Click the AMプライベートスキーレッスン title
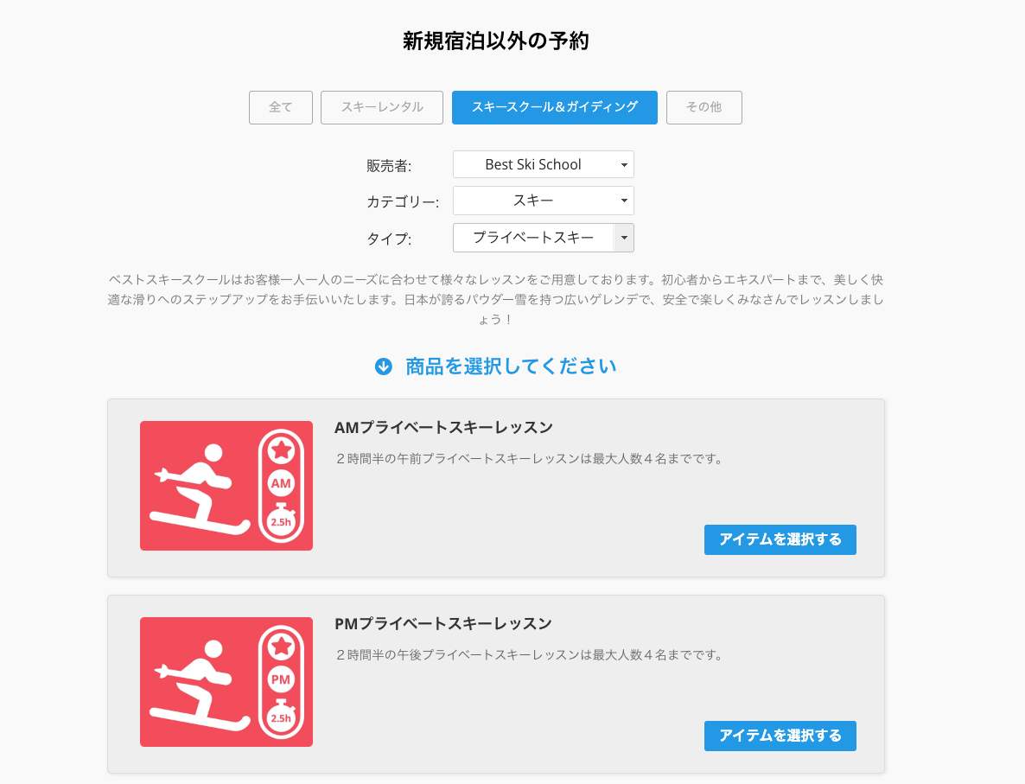The width and height of the screenshot is (1025, 784). coord(444,428)
